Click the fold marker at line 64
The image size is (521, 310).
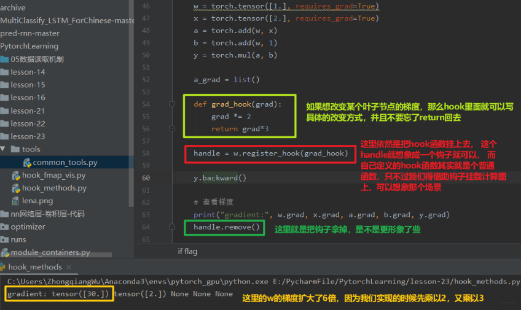click(172, 227)
